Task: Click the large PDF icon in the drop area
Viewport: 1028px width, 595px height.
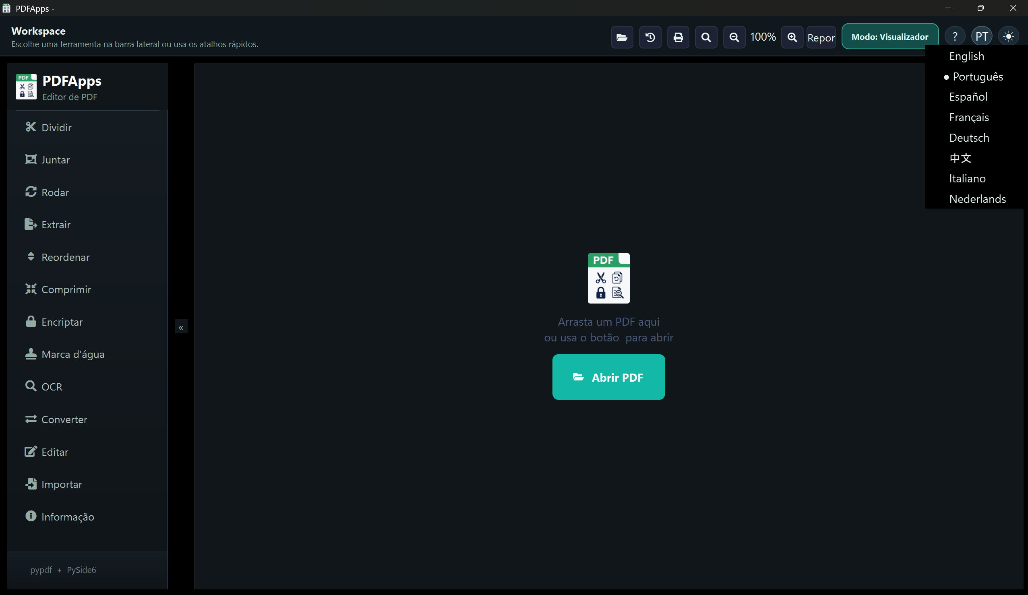Action: (609, 278)
